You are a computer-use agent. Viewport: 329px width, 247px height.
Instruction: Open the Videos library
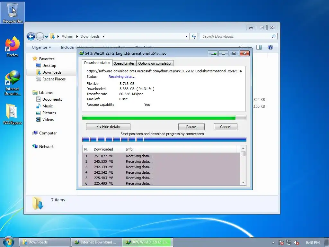pyautogui.click(x=48, y=120)
